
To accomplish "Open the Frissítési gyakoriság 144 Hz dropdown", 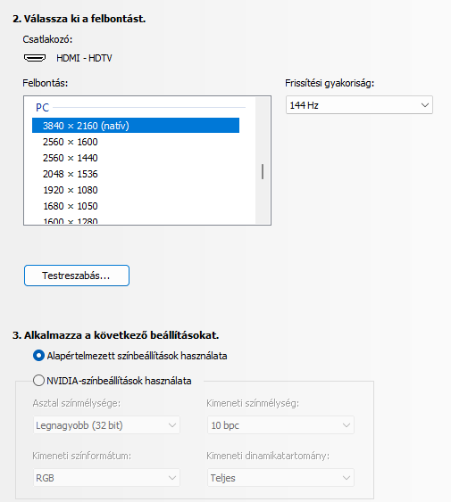I will pos(359,105).
